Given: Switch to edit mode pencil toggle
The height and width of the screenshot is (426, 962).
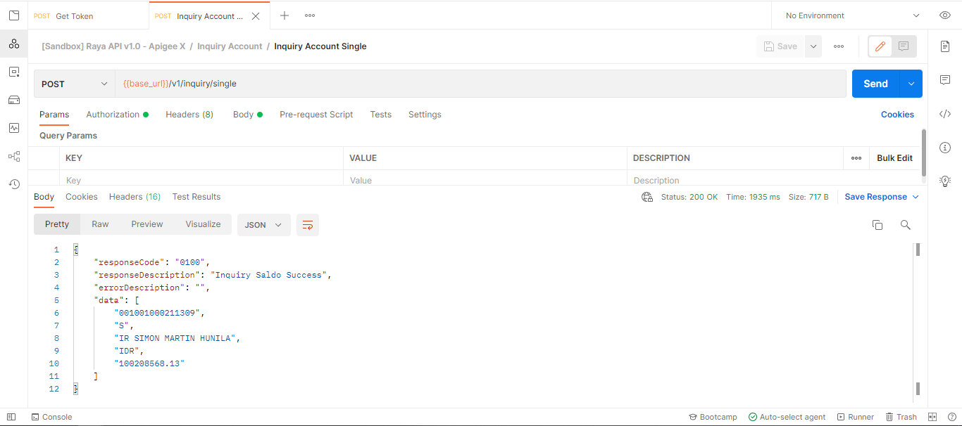Looking at the screenshot, I should 880,46.
